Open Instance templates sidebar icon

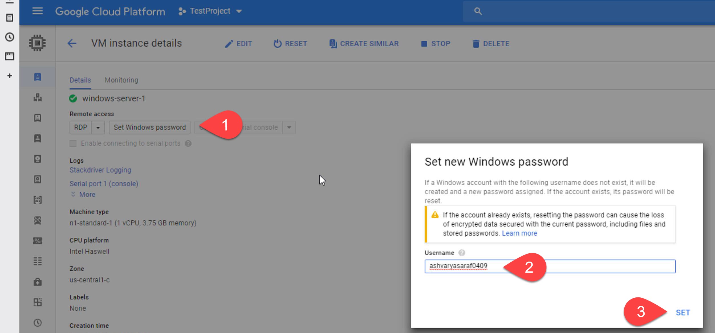point(38,118)
